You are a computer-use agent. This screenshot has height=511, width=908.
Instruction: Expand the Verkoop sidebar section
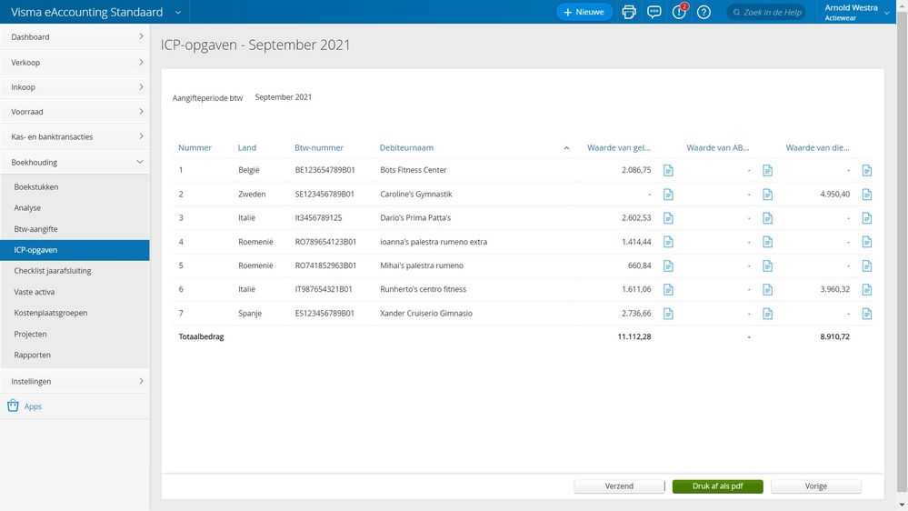[75, 63]
